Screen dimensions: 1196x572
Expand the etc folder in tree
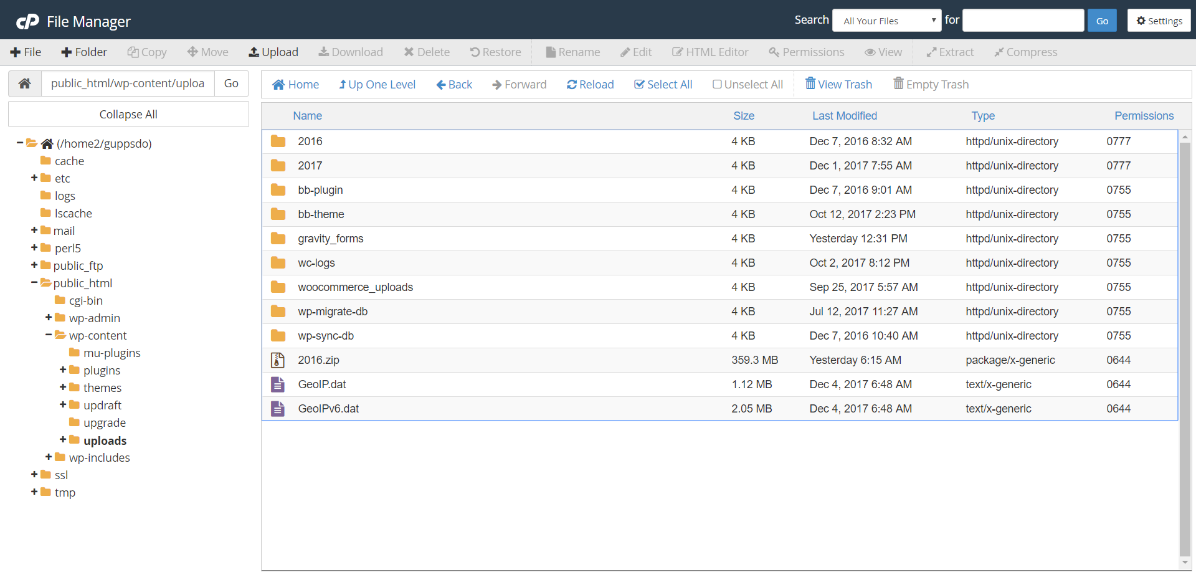(34, 178)
